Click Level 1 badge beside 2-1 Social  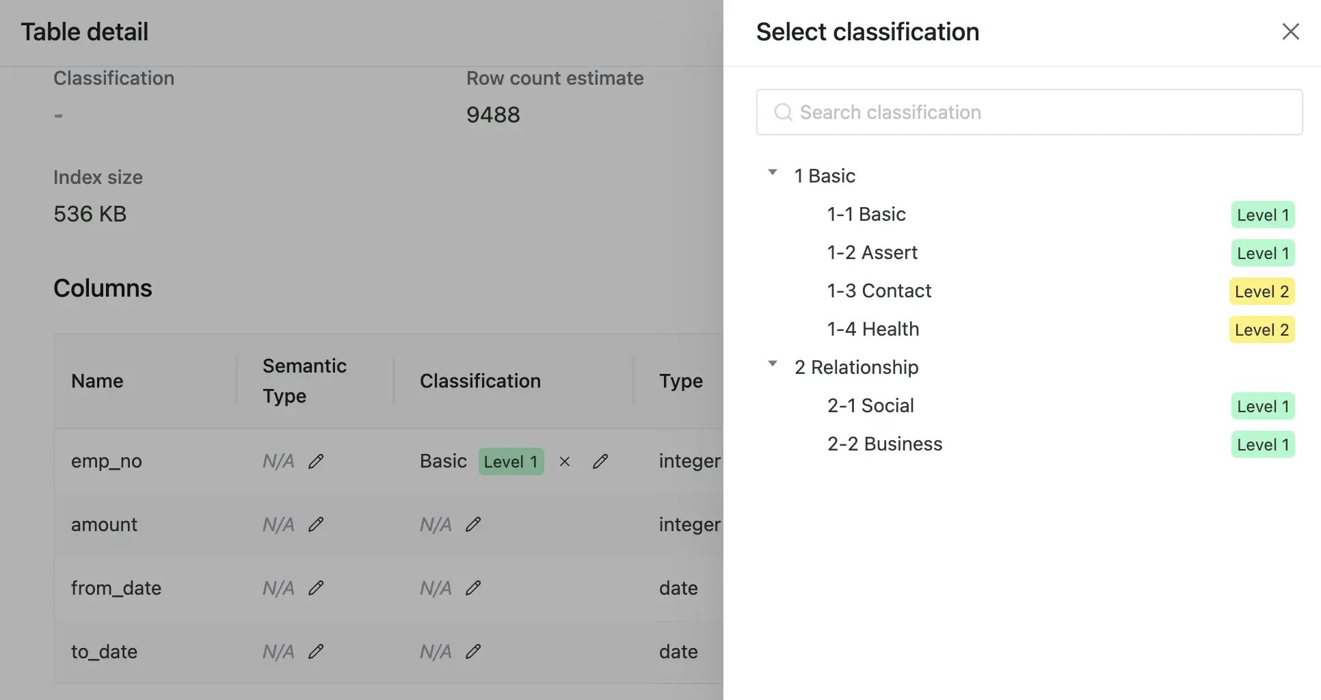(x=1262, y=406)
